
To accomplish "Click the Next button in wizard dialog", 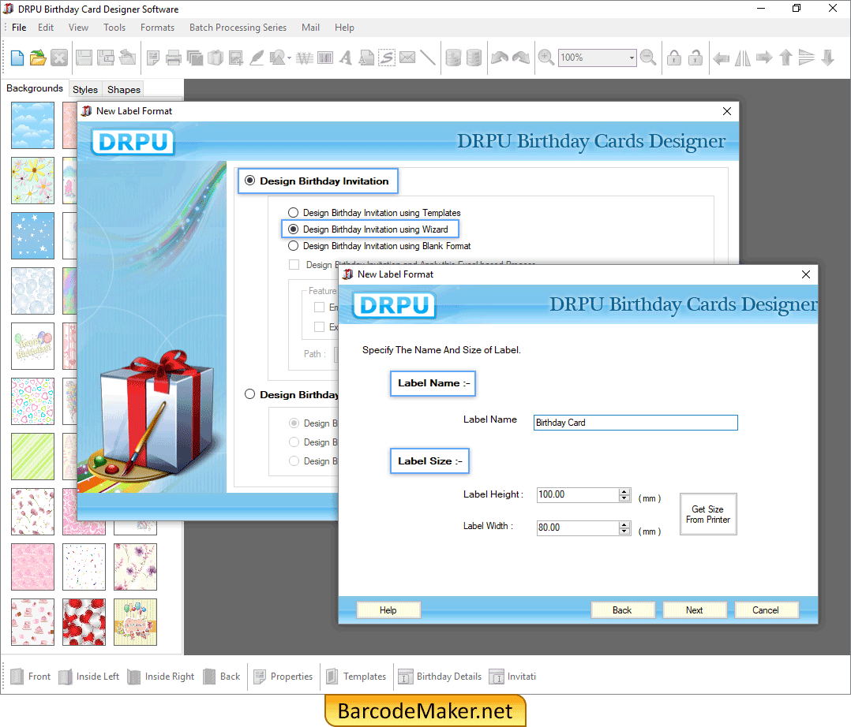I will 694,610.
